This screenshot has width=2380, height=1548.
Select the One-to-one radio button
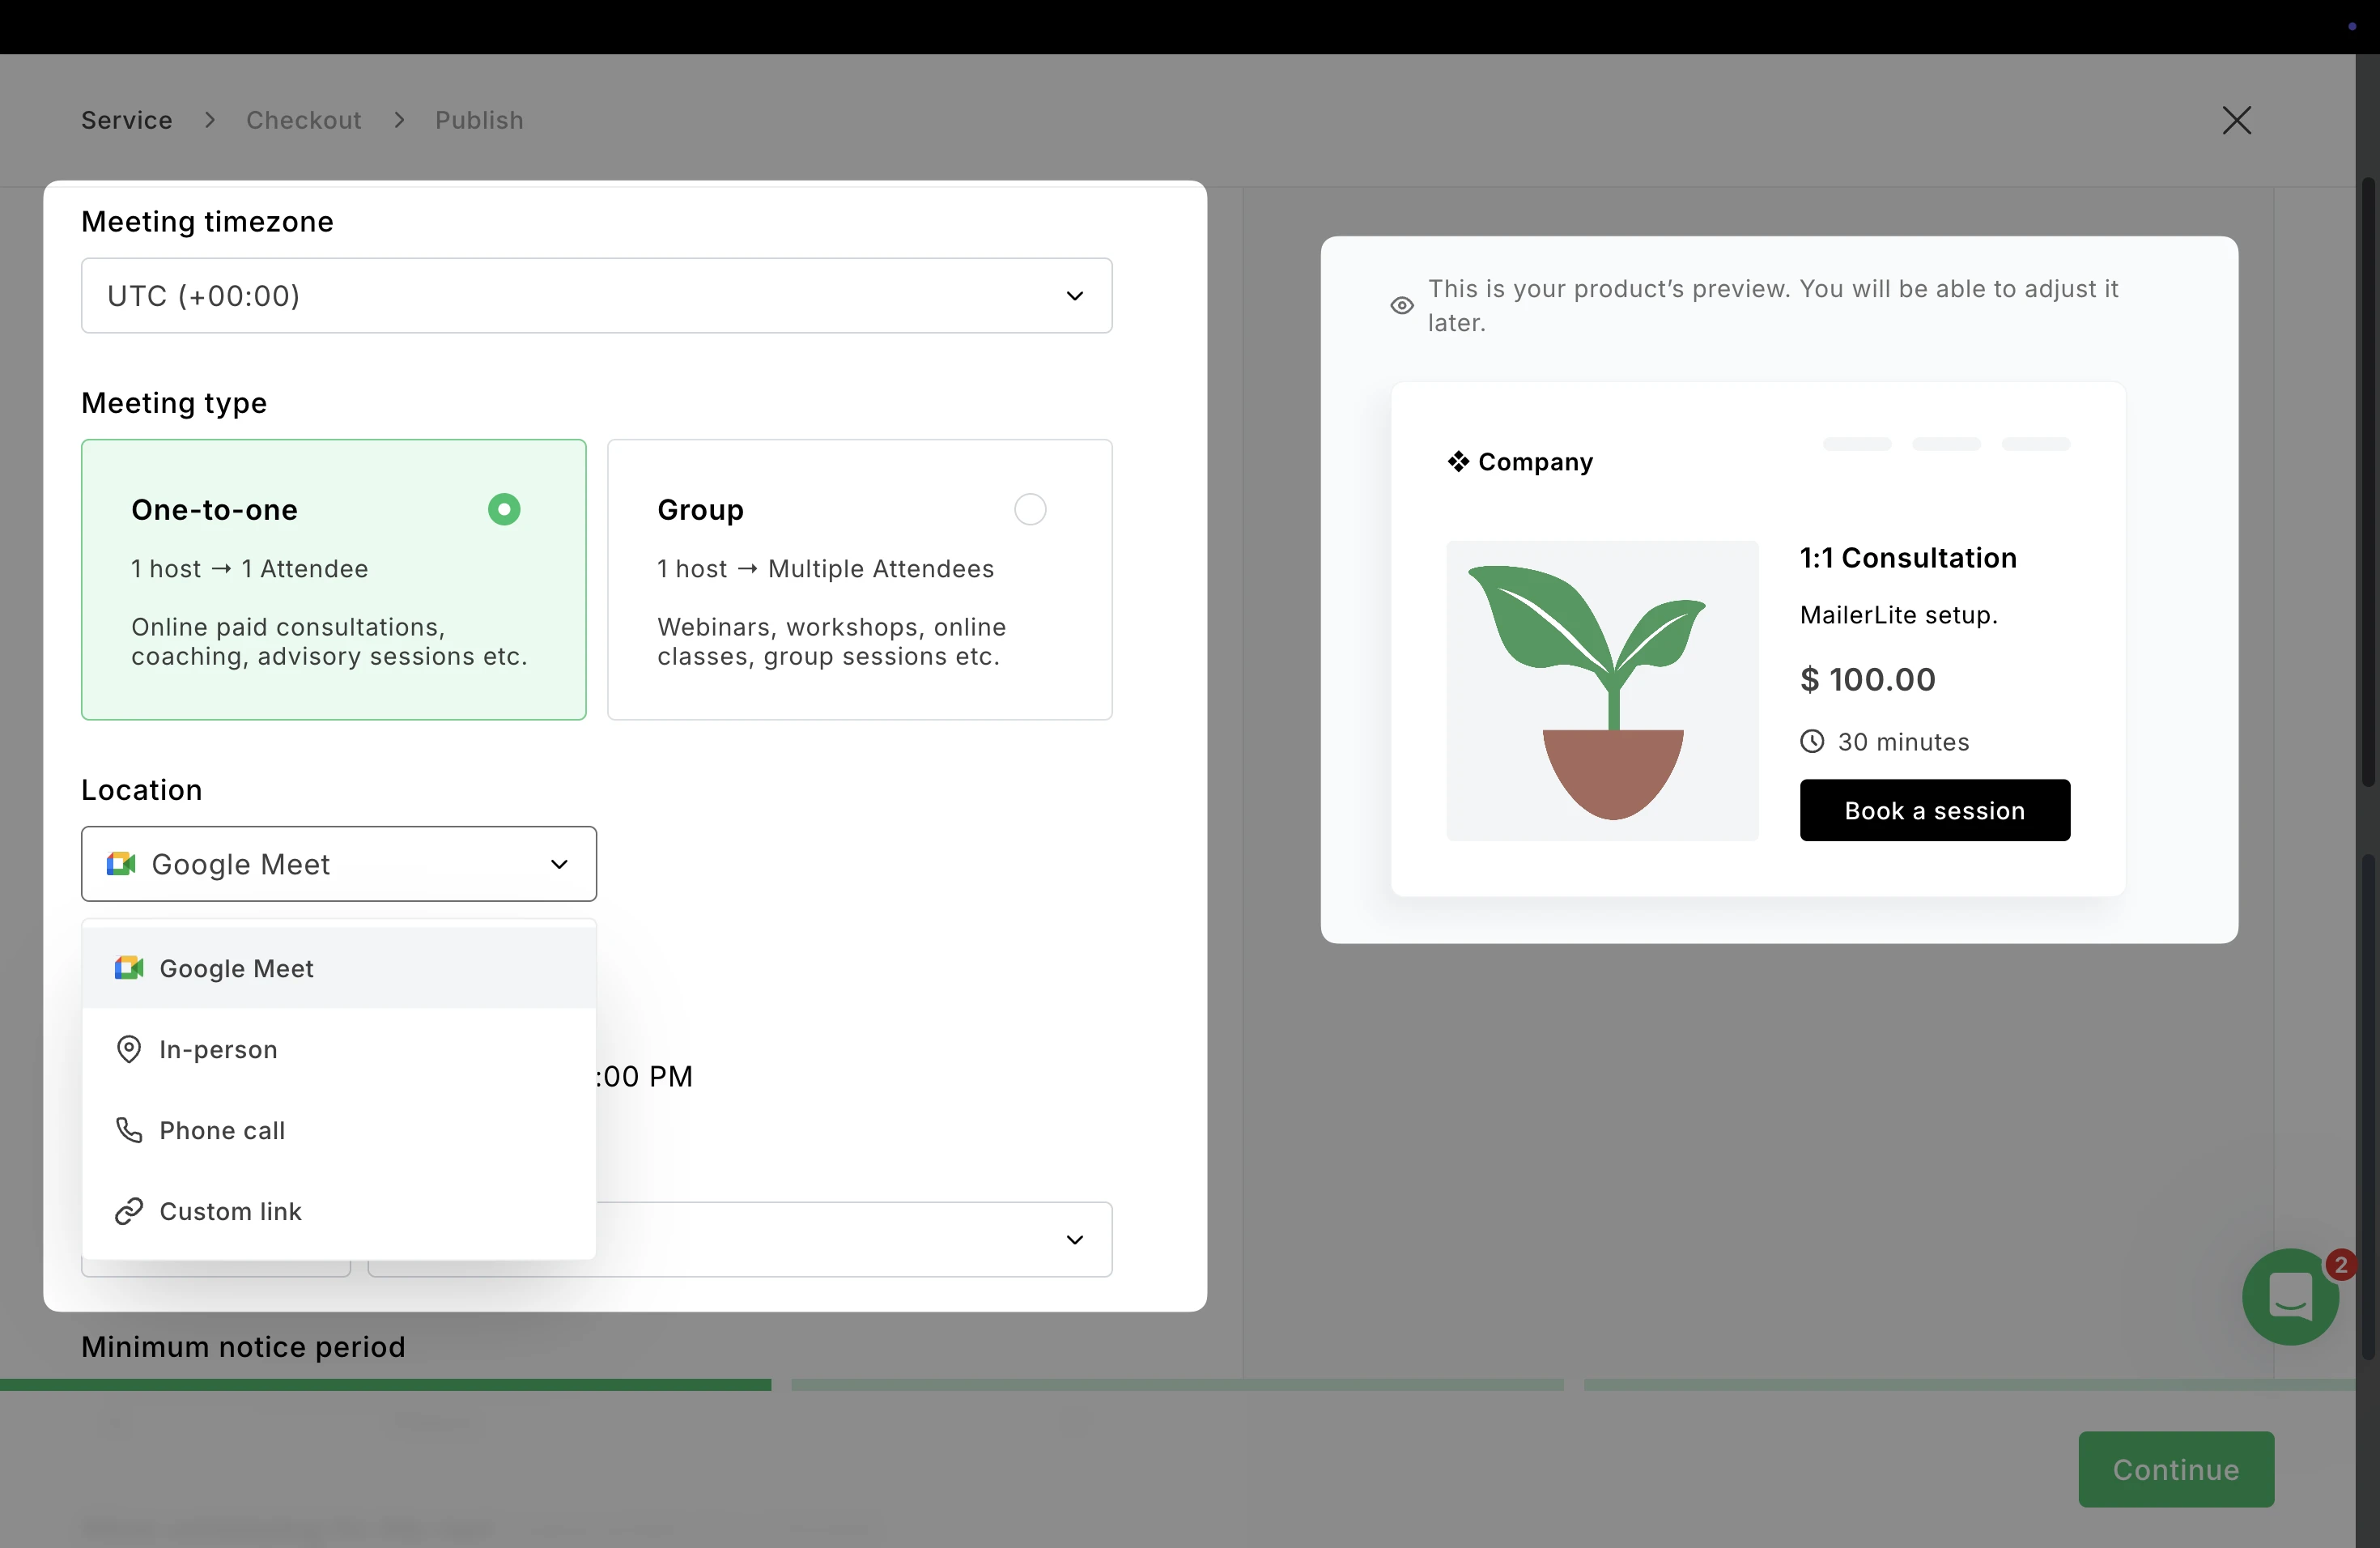(x=504, y=509)
